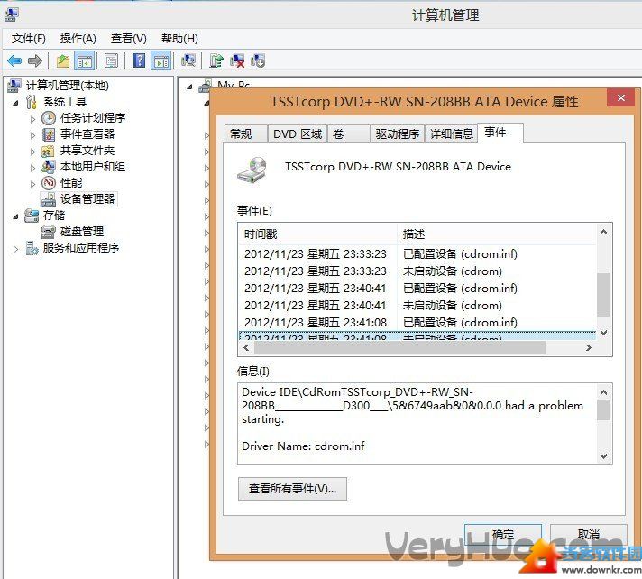Expand the 任务计划程序 node arrow
This screenshot has height=579, width=642.
[x=32, y=119]
